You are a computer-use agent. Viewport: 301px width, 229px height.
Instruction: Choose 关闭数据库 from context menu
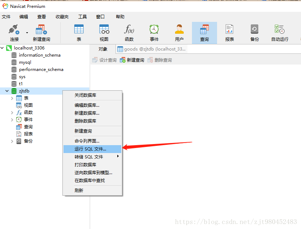pyautogui.click(x=92, y=95)
